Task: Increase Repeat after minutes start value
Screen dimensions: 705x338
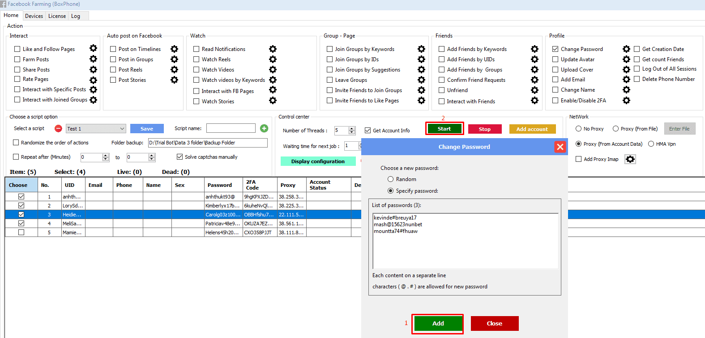Action: point(106,155)
